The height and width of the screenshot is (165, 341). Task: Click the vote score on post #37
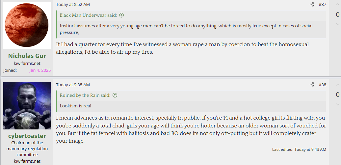coord(337,14)
